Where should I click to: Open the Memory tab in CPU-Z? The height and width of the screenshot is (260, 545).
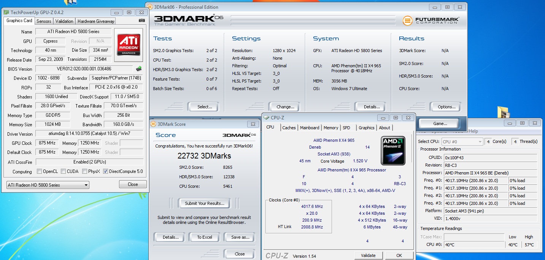pyautogui.click(x=331, y=128)
